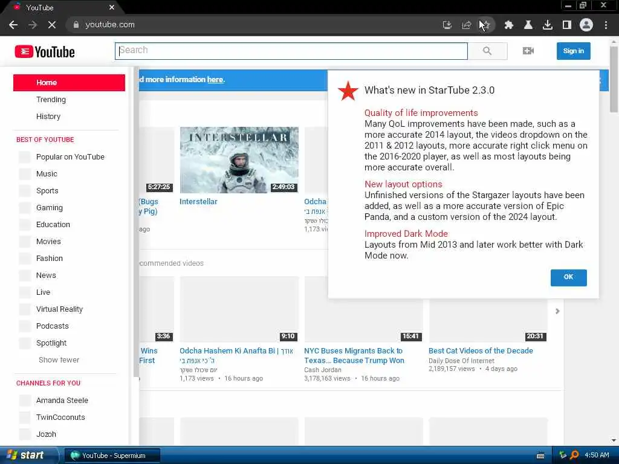Select Home in the sidebar
Image resolution: width=619 pixels, height=464 pixels.
(69, 82)
